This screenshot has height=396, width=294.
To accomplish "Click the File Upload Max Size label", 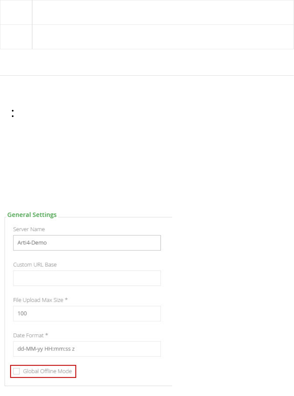I will [40, 300].
